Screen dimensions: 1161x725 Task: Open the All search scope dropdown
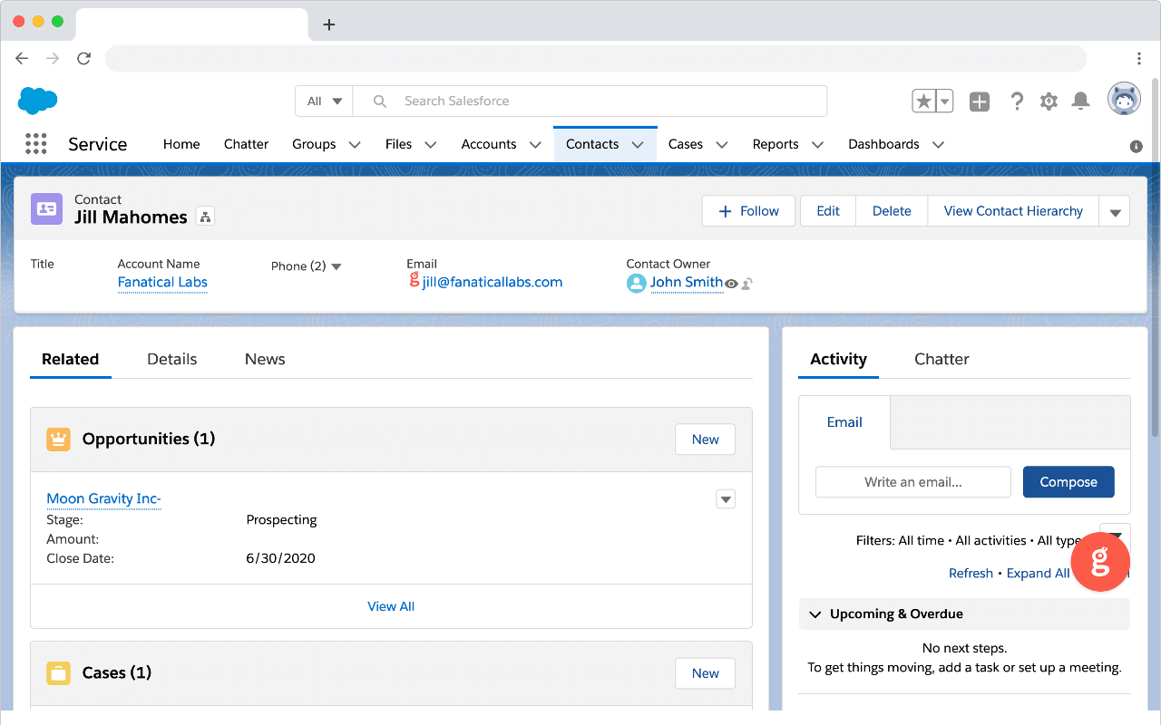[x=324, y=101]
